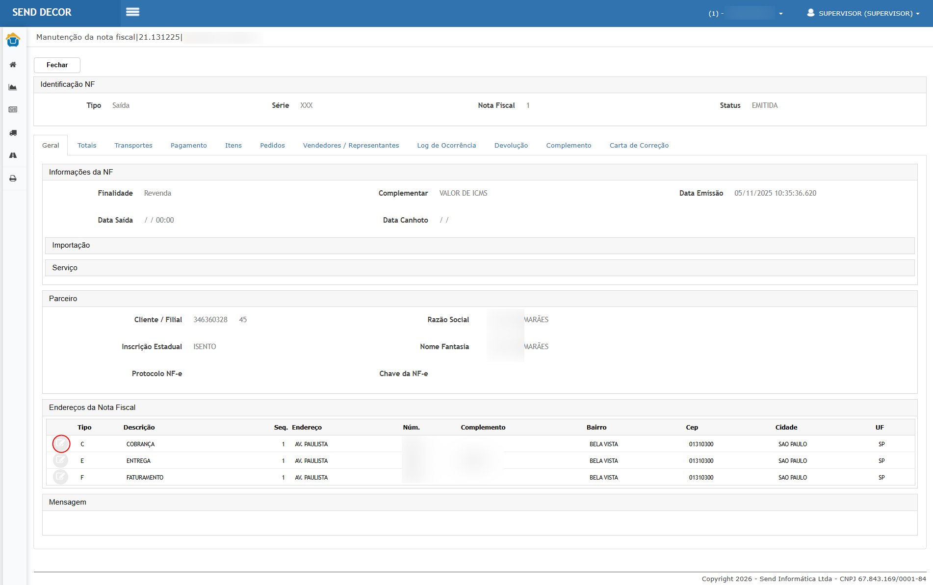This screenshot has height=585, width=933.
Task: Open the area chart icon in sidebar
Action: coord(13,87)
